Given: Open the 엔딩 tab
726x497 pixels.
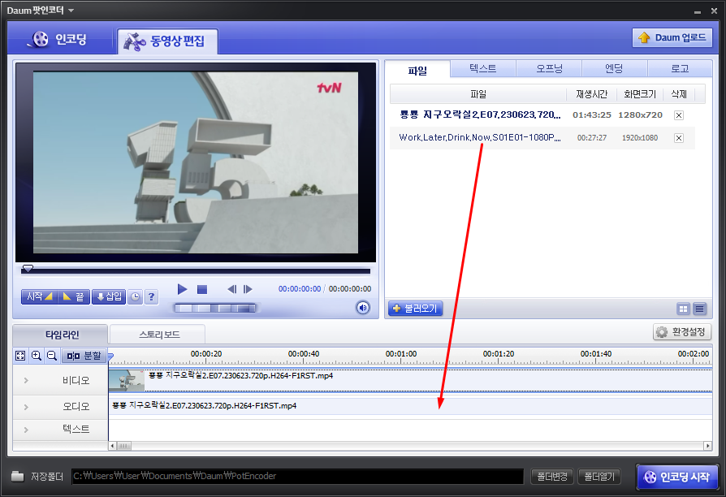Looking at the screenshot, I should pos(615,68).
